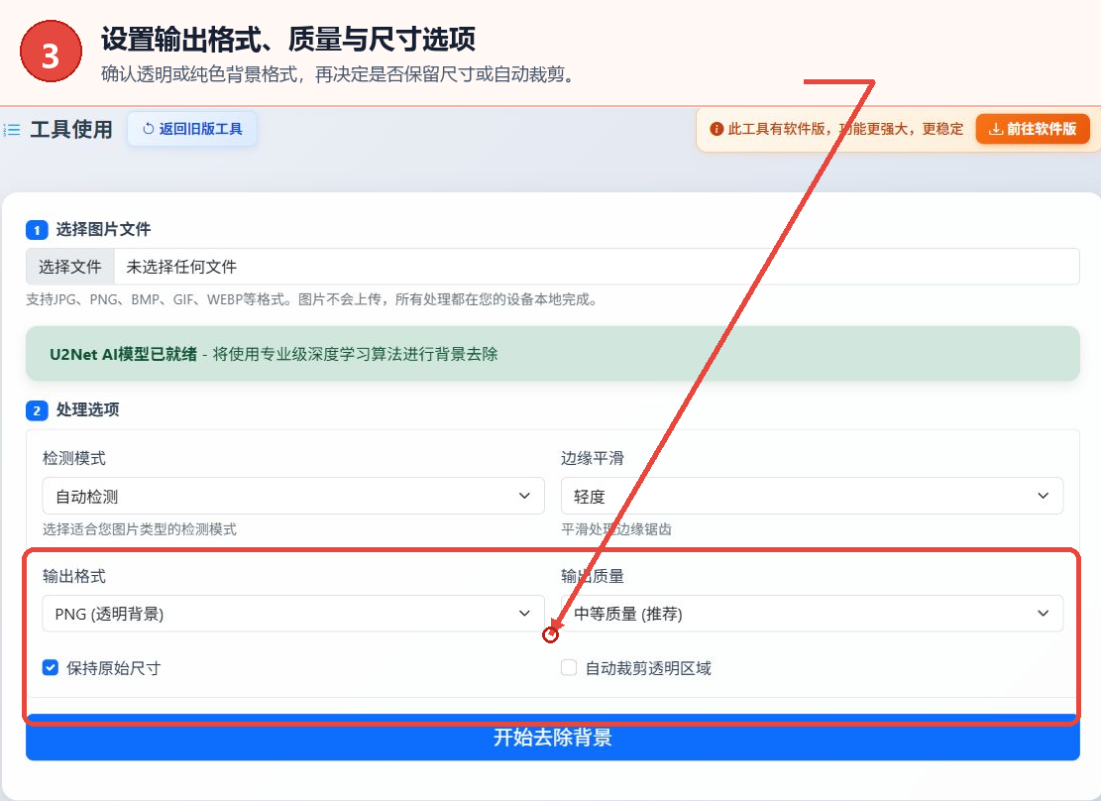This screenshot has width=1101, height=801.
Task: Enable the 自动裁剪透明区域 checkbox
Action: coord(569,667)
